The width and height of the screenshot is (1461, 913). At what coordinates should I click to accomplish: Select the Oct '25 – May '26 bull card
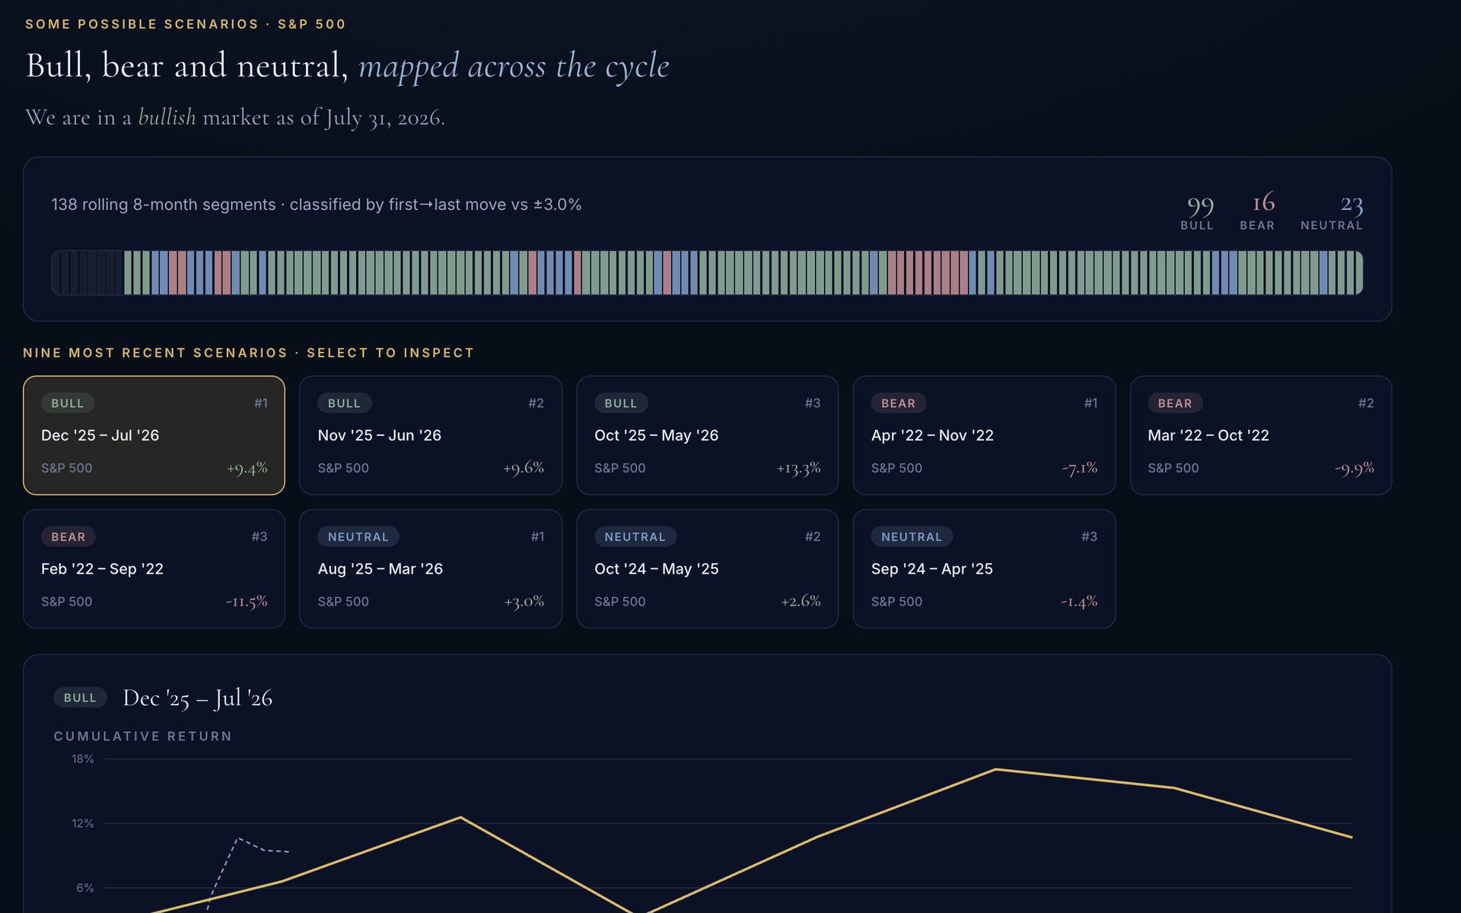(x=708, y=435)
